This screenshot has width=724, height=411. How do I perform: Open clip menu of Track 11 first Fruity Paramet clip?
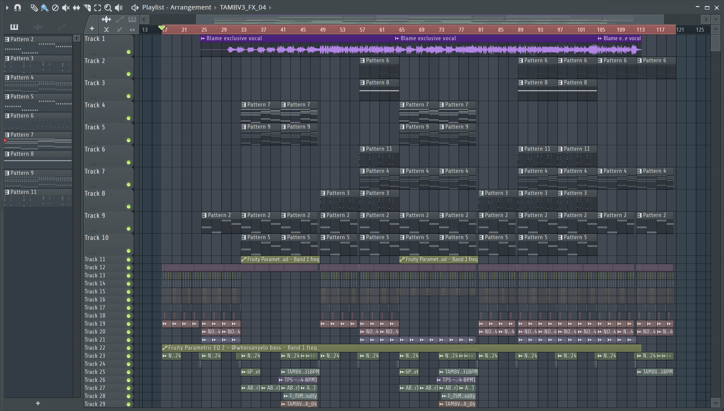(x=244, y=260)
